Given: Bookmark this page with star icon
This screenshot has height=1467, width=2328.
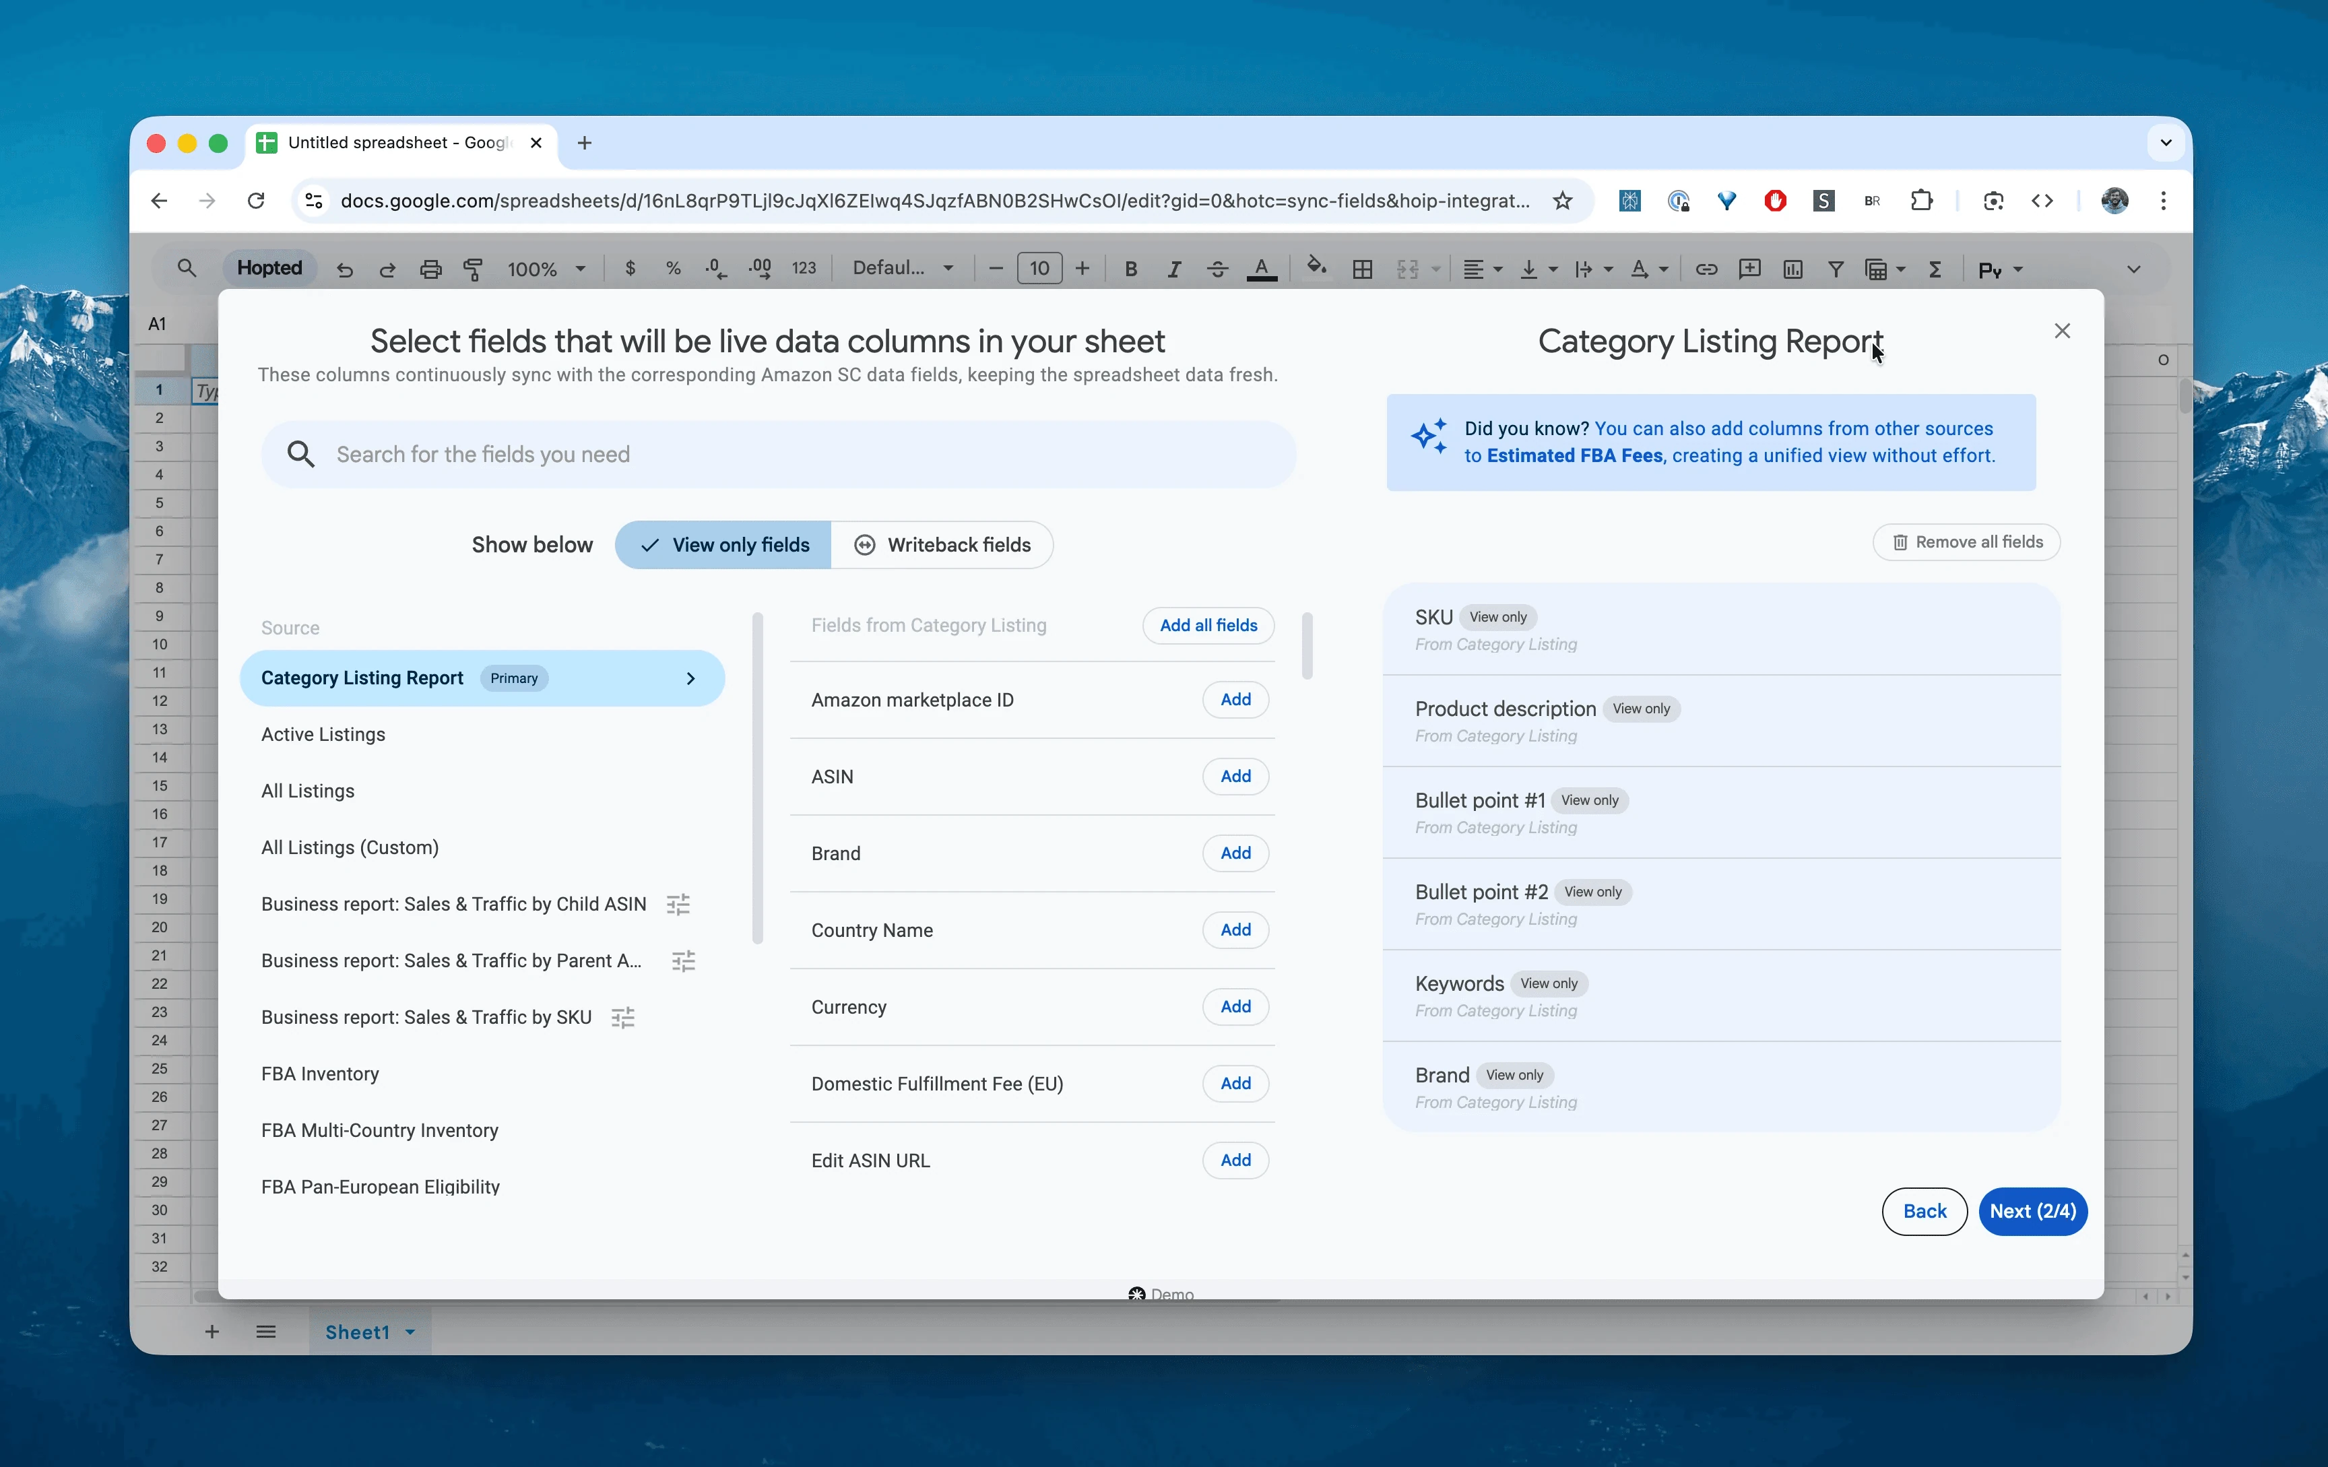Looking at the screenshot, I should (x=1562, y=201).
